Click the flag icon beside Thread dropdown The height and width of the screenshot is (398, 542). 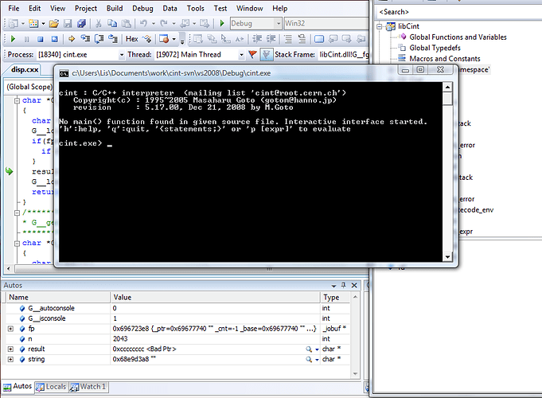click(x=252, y=54)
